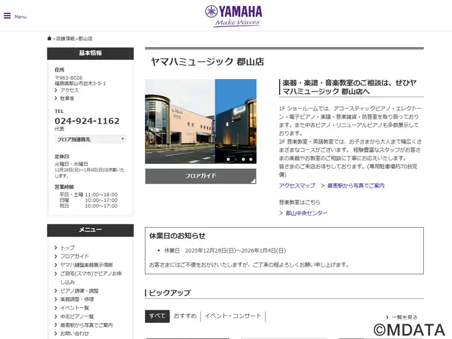452x339 pixels.
Task: Open 楽器調整・修理 in sidebar menu
Action: click(x=77, y=299)
